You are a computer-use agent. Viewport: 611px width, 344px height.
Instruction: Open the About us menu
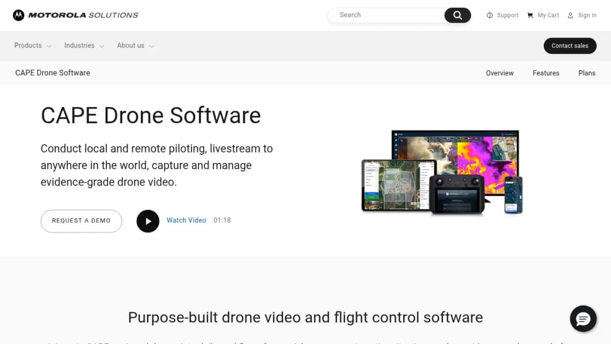pyautogui.click(x=131, y=46)
